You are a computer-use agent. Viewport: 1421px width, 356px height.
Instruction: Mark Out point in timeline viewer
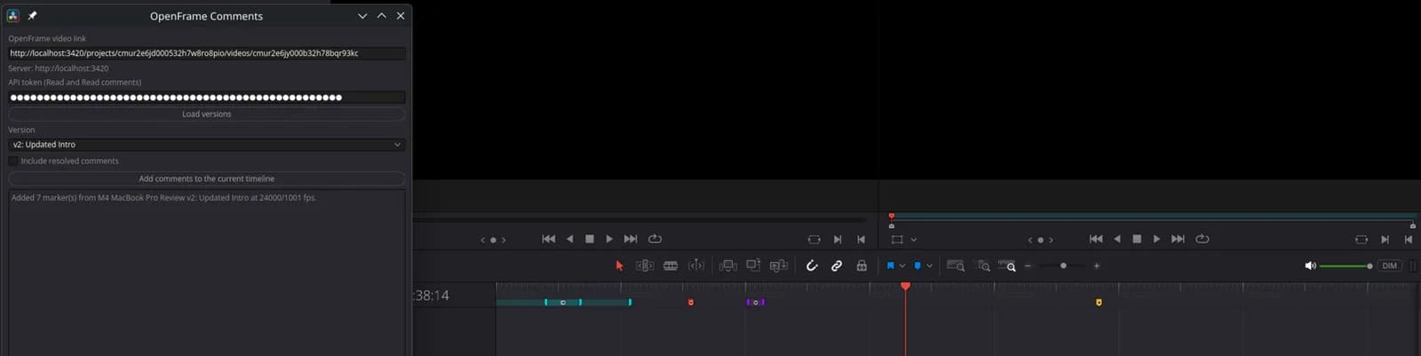coord(1408,239)
